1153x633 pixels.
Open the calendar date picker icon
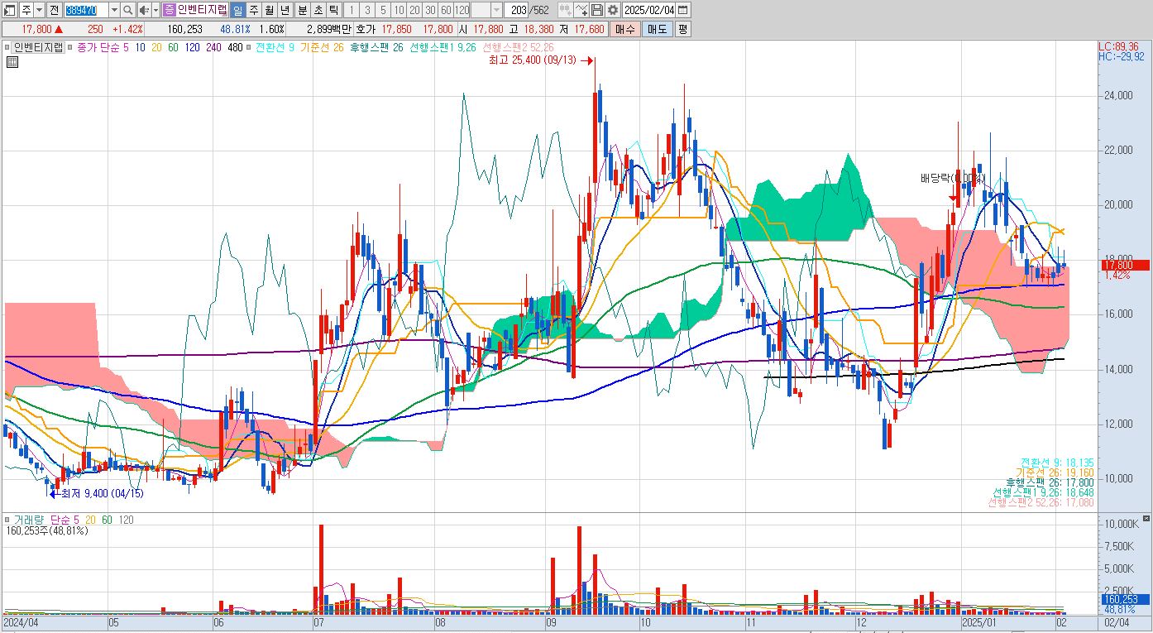[x=683, y=10]
